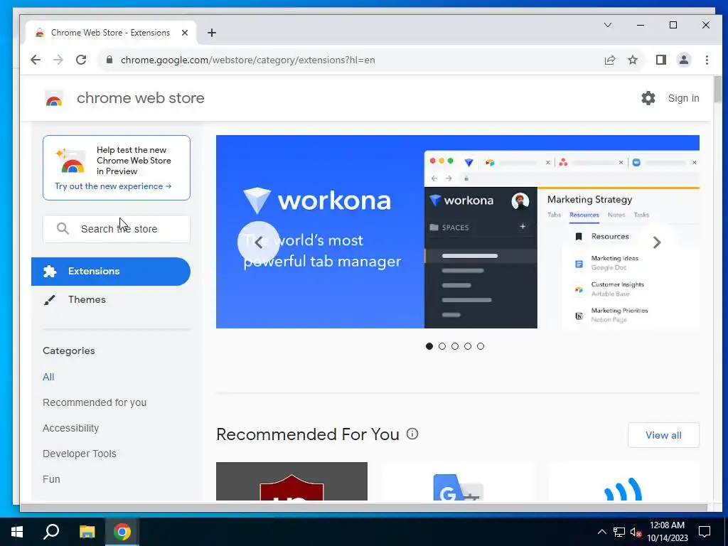The height and width of the screenshot is (546, 728).
Task: Open the Chrome three-dot menu
Action: (707, 60)
